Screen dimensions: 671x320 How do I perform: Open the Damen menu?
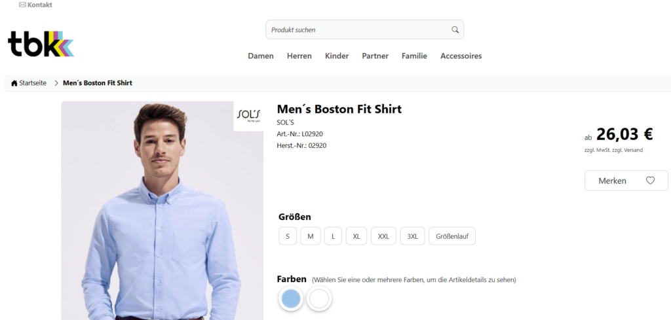click(261, 56)
